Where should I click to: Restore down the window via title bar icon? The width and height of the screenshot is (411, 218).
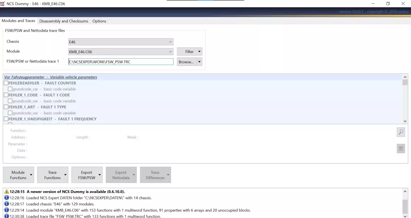click(388, 4)
